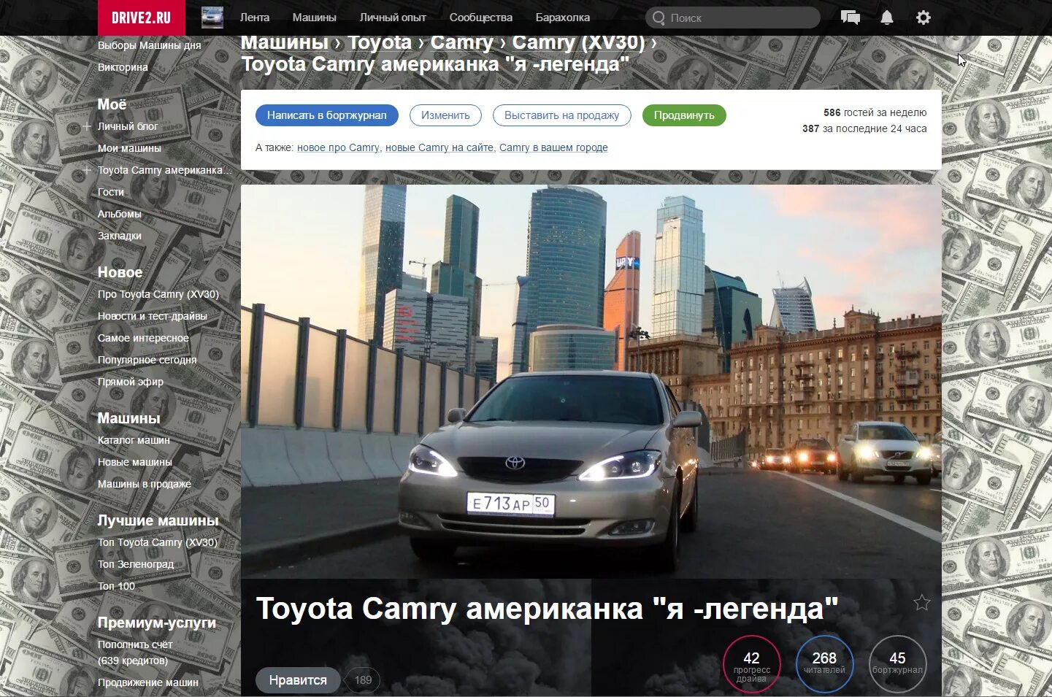The width and height of the screenshot is (1052, 697).
Task: Open the car avatar thumbnail next to Лента
Action: 212,17
